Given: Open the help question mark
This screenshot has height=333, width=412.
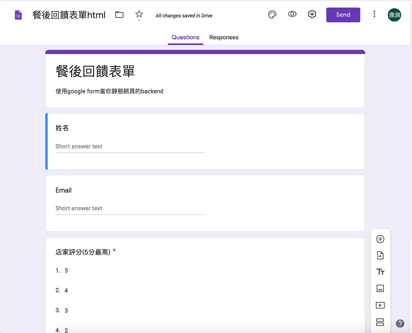Looking at the screenshot, I should click(x=400, y=324).
